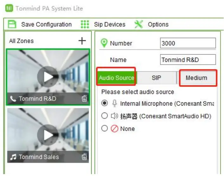224x176 pixels.
Task: Open the Sip Devices toolbar label
Action: coord(110,24)
